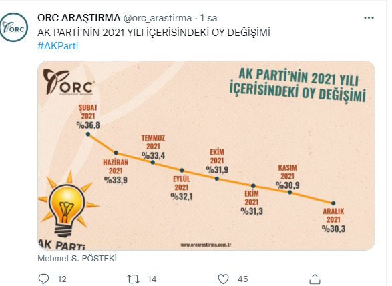Click the reply count 12
The image size is (392, 286).
click(x=62, y=279)
